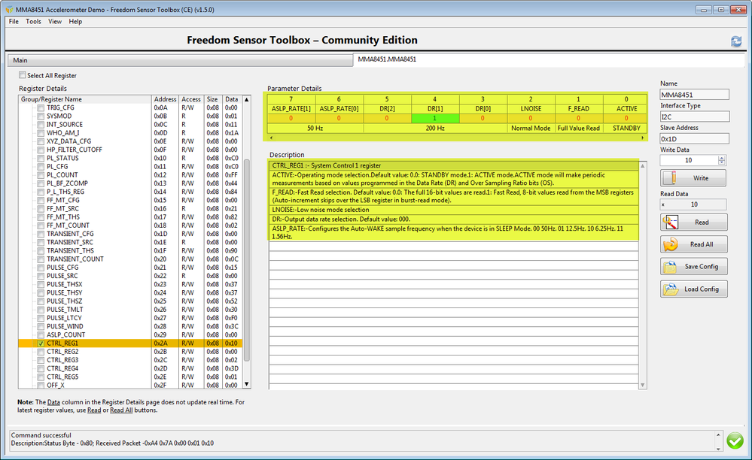752x460 pixels.
Task: Toggle the DR[2] bit value cell
Action: (x=387, y=118)
